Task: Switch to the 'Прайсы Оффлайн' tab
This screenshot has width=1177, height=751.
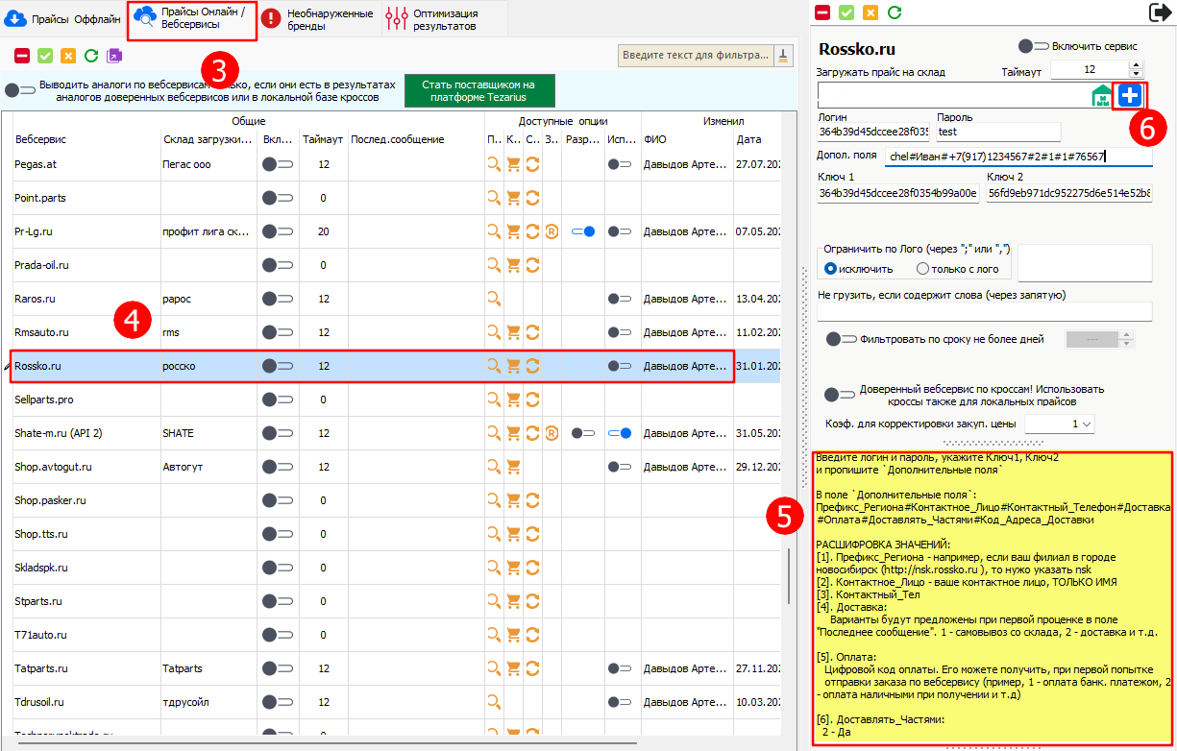Action: pyautogui.click(x=63, y=18)
